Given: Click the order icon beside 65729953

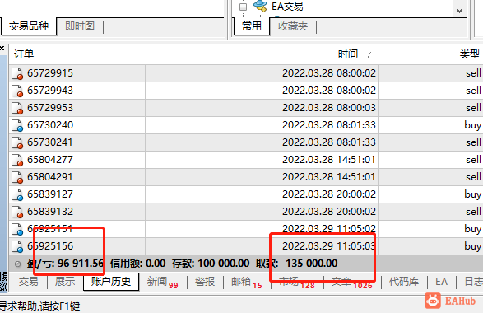Looking at the screenshot, I should pyautogui.click(x=17, y=108).
